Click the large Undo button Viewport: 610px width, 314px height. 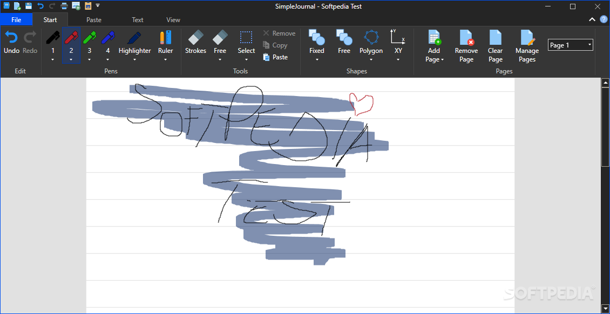[x=11, y=43]
